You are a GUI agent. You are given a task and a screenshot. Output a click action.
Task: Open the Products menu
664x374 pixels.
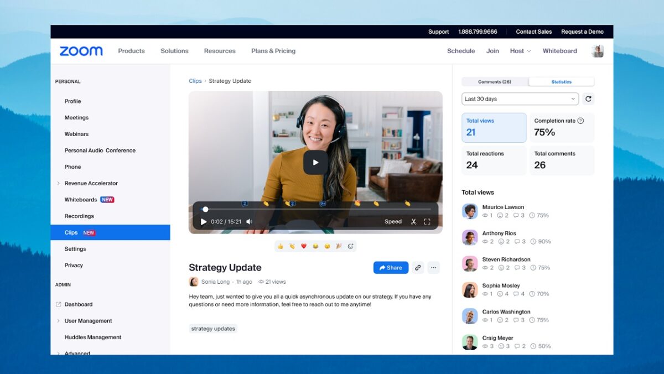click(x=131, y=50)
